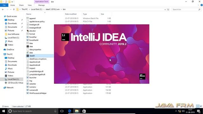
Task: Refresh the bin folder view
Action: 168,9
